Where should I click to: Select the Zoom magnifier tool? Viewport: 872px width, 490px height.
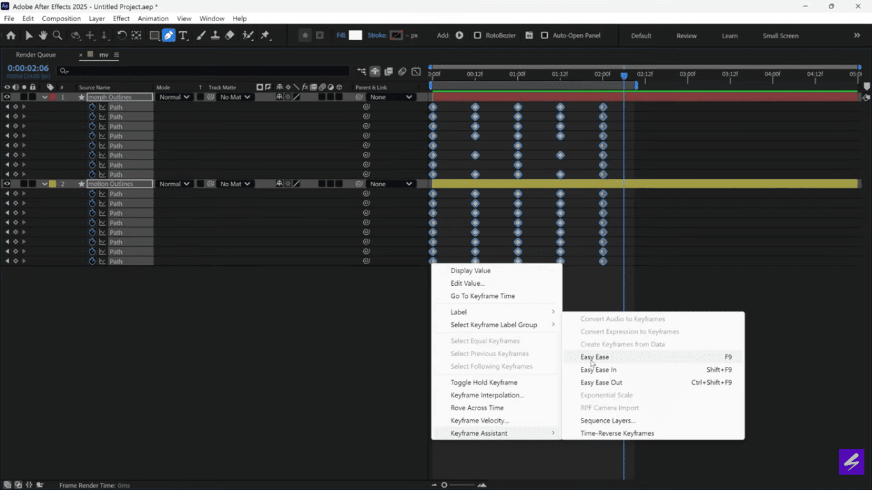[x=57, y=36]
